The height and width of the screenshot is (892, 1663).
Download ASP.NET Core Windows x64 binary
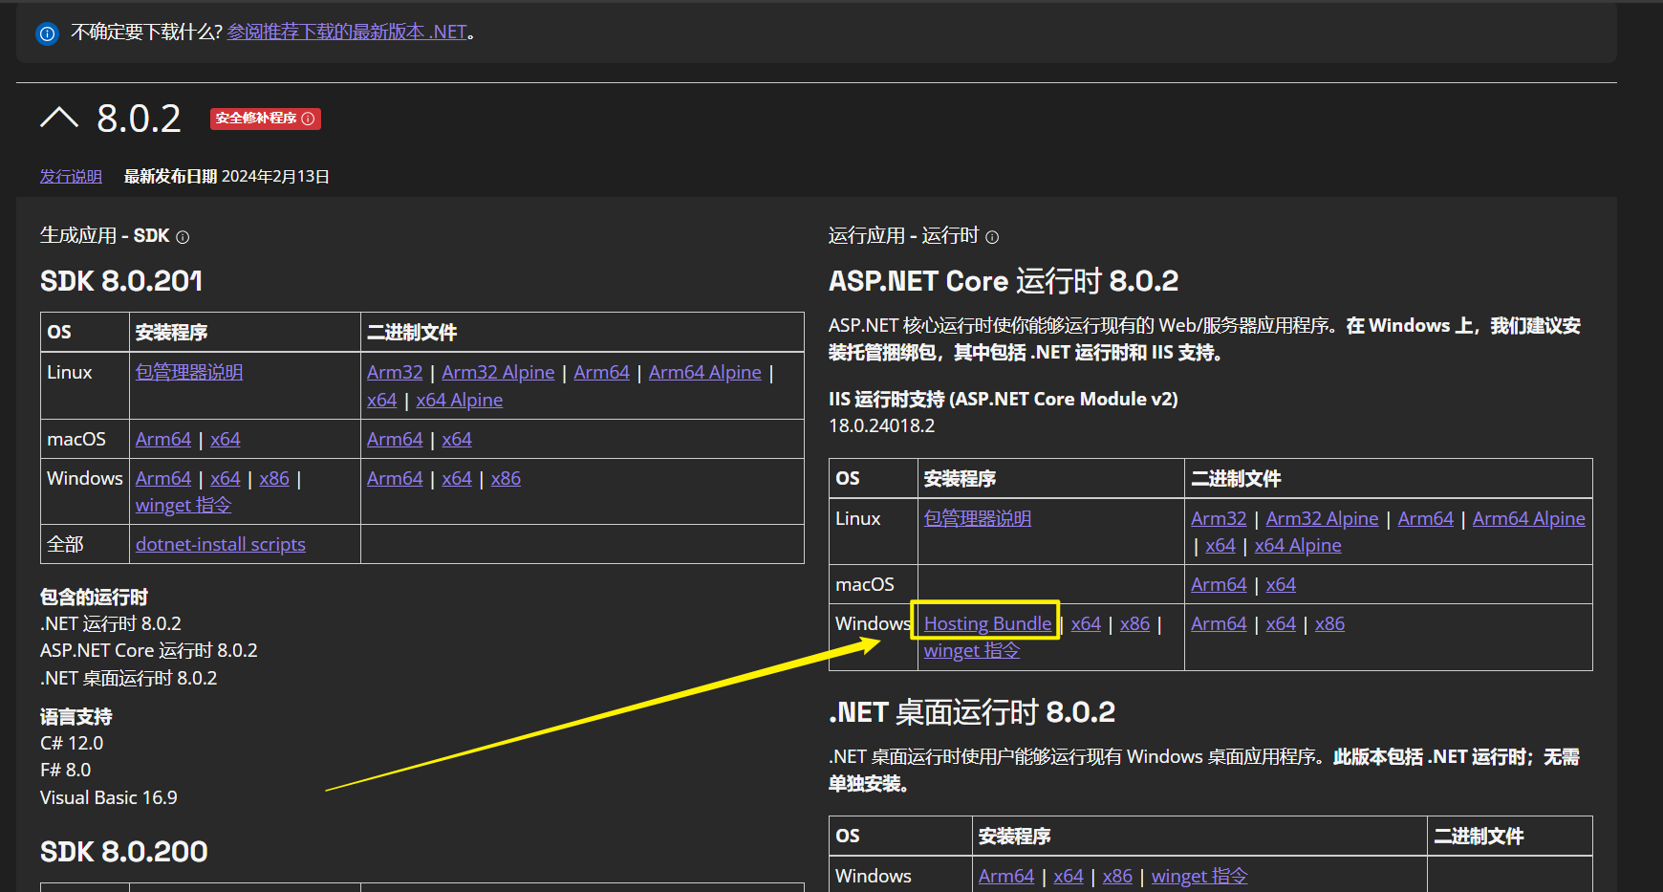tap(1281, 623)
